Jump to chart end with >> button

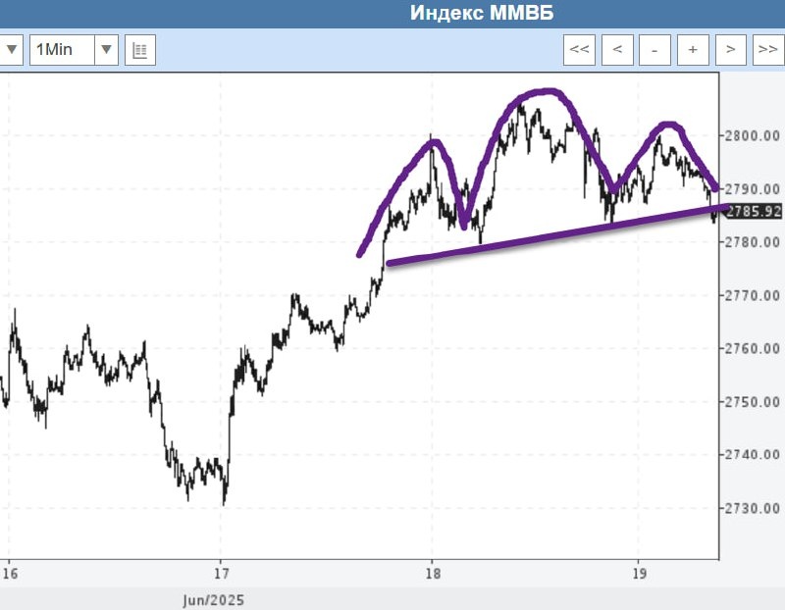[768, 50]
